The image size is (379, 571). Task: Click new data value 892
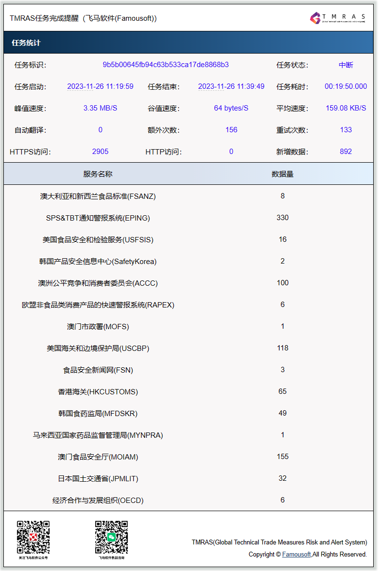pos(346,152)
